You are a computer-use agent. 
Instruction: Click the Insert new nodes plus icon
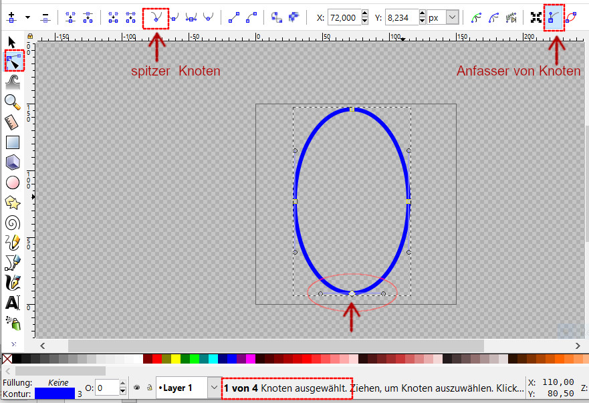11,17
